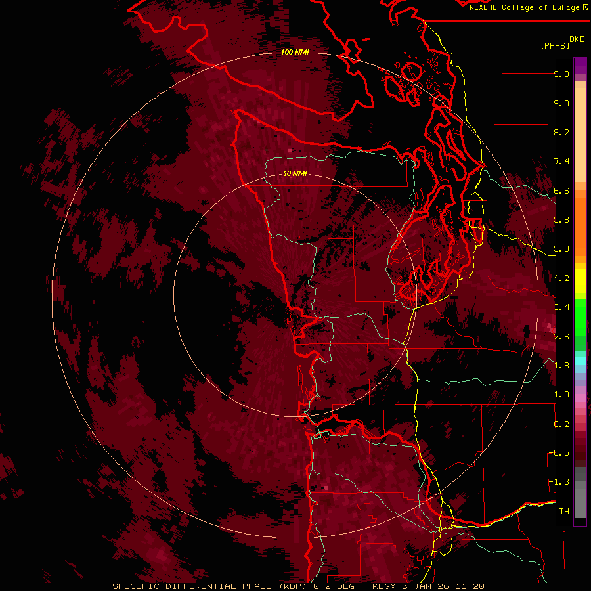
Task: Click the -1.3 color scale value
Action: pos(559,482)
